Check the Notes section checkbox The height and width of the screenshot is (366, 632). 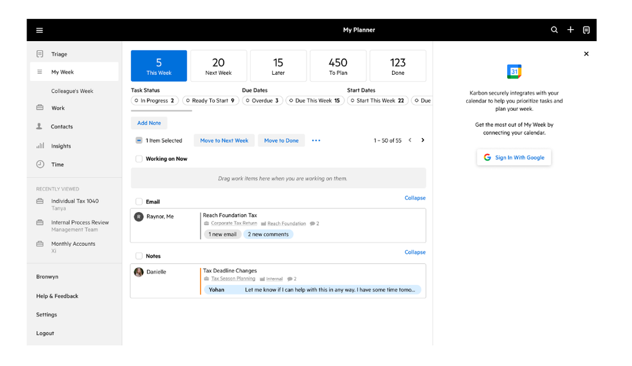pyautogui.click(x=139, y=256)
